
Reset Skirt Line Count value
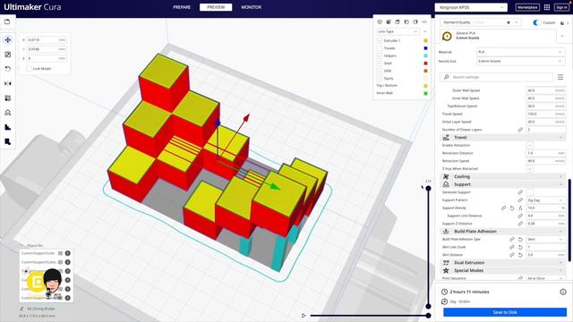(x=520, y=247)
